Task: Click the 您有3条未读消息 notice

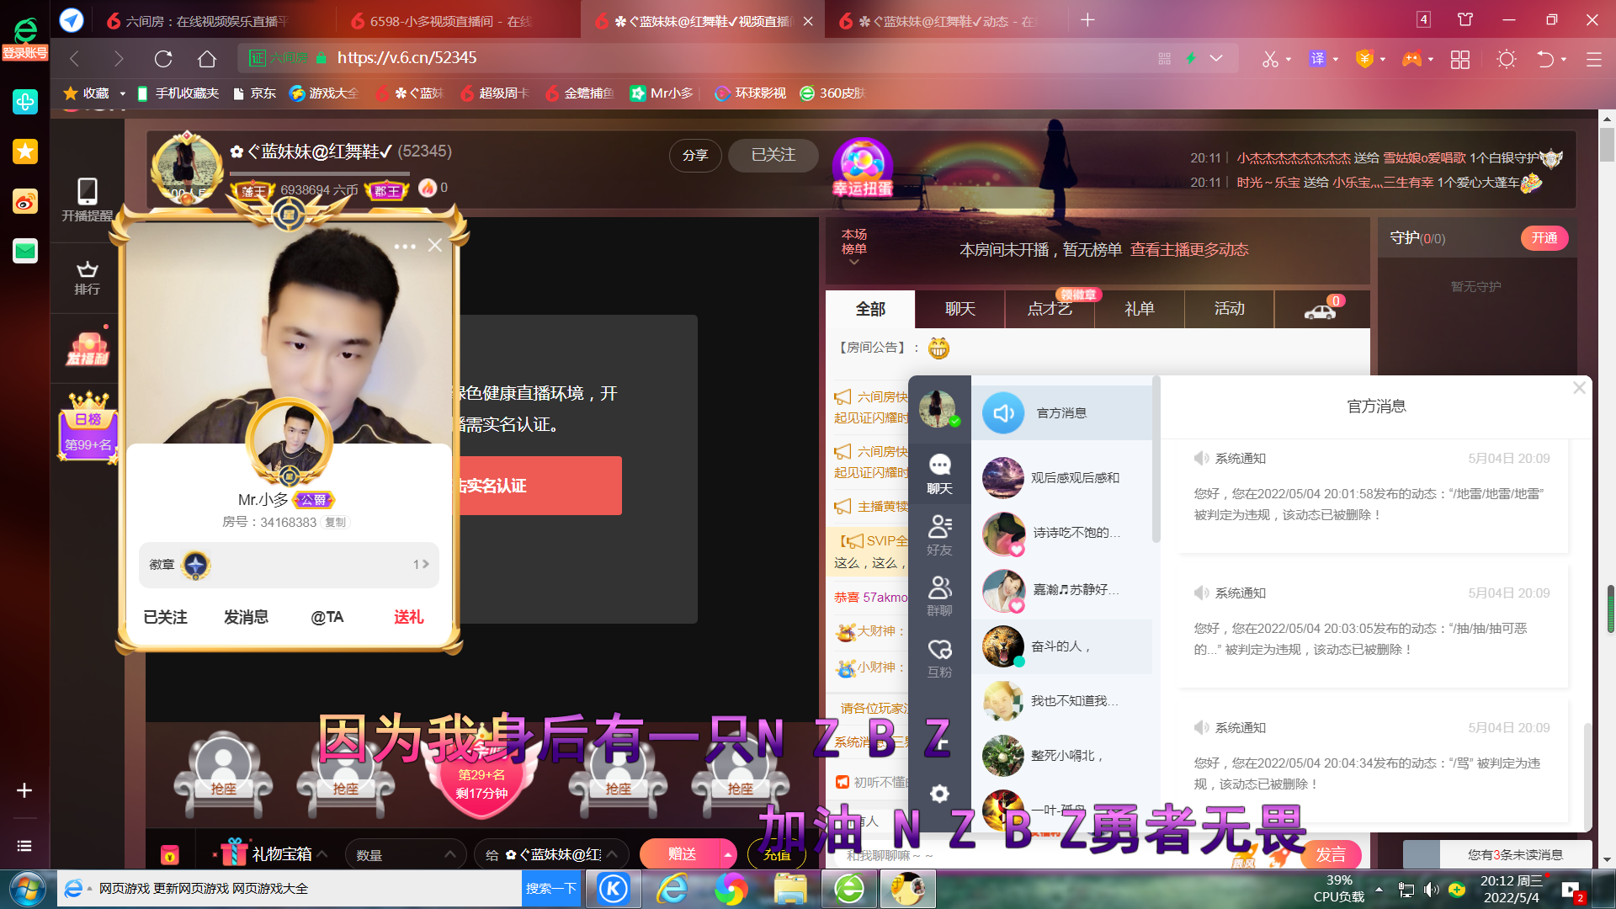Action: (x=1515, y=854)
